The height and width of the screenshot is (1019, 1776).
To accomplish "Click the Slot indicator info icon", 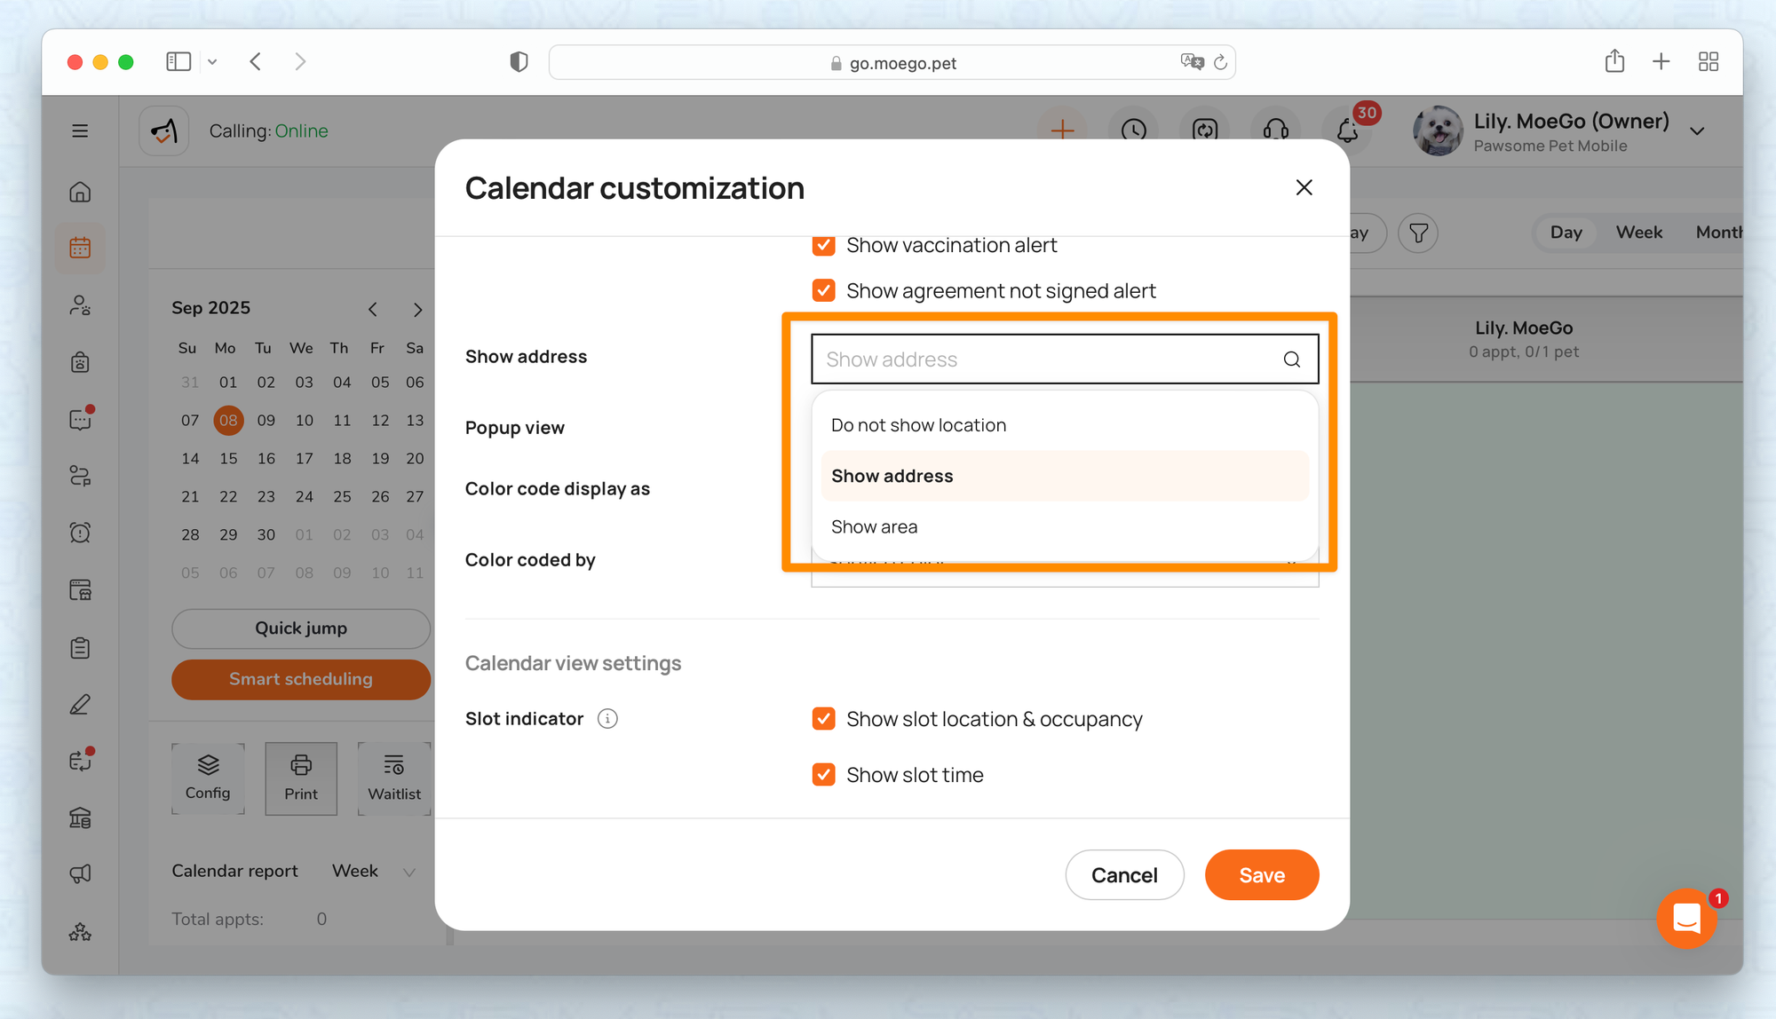I will [607, 718].
